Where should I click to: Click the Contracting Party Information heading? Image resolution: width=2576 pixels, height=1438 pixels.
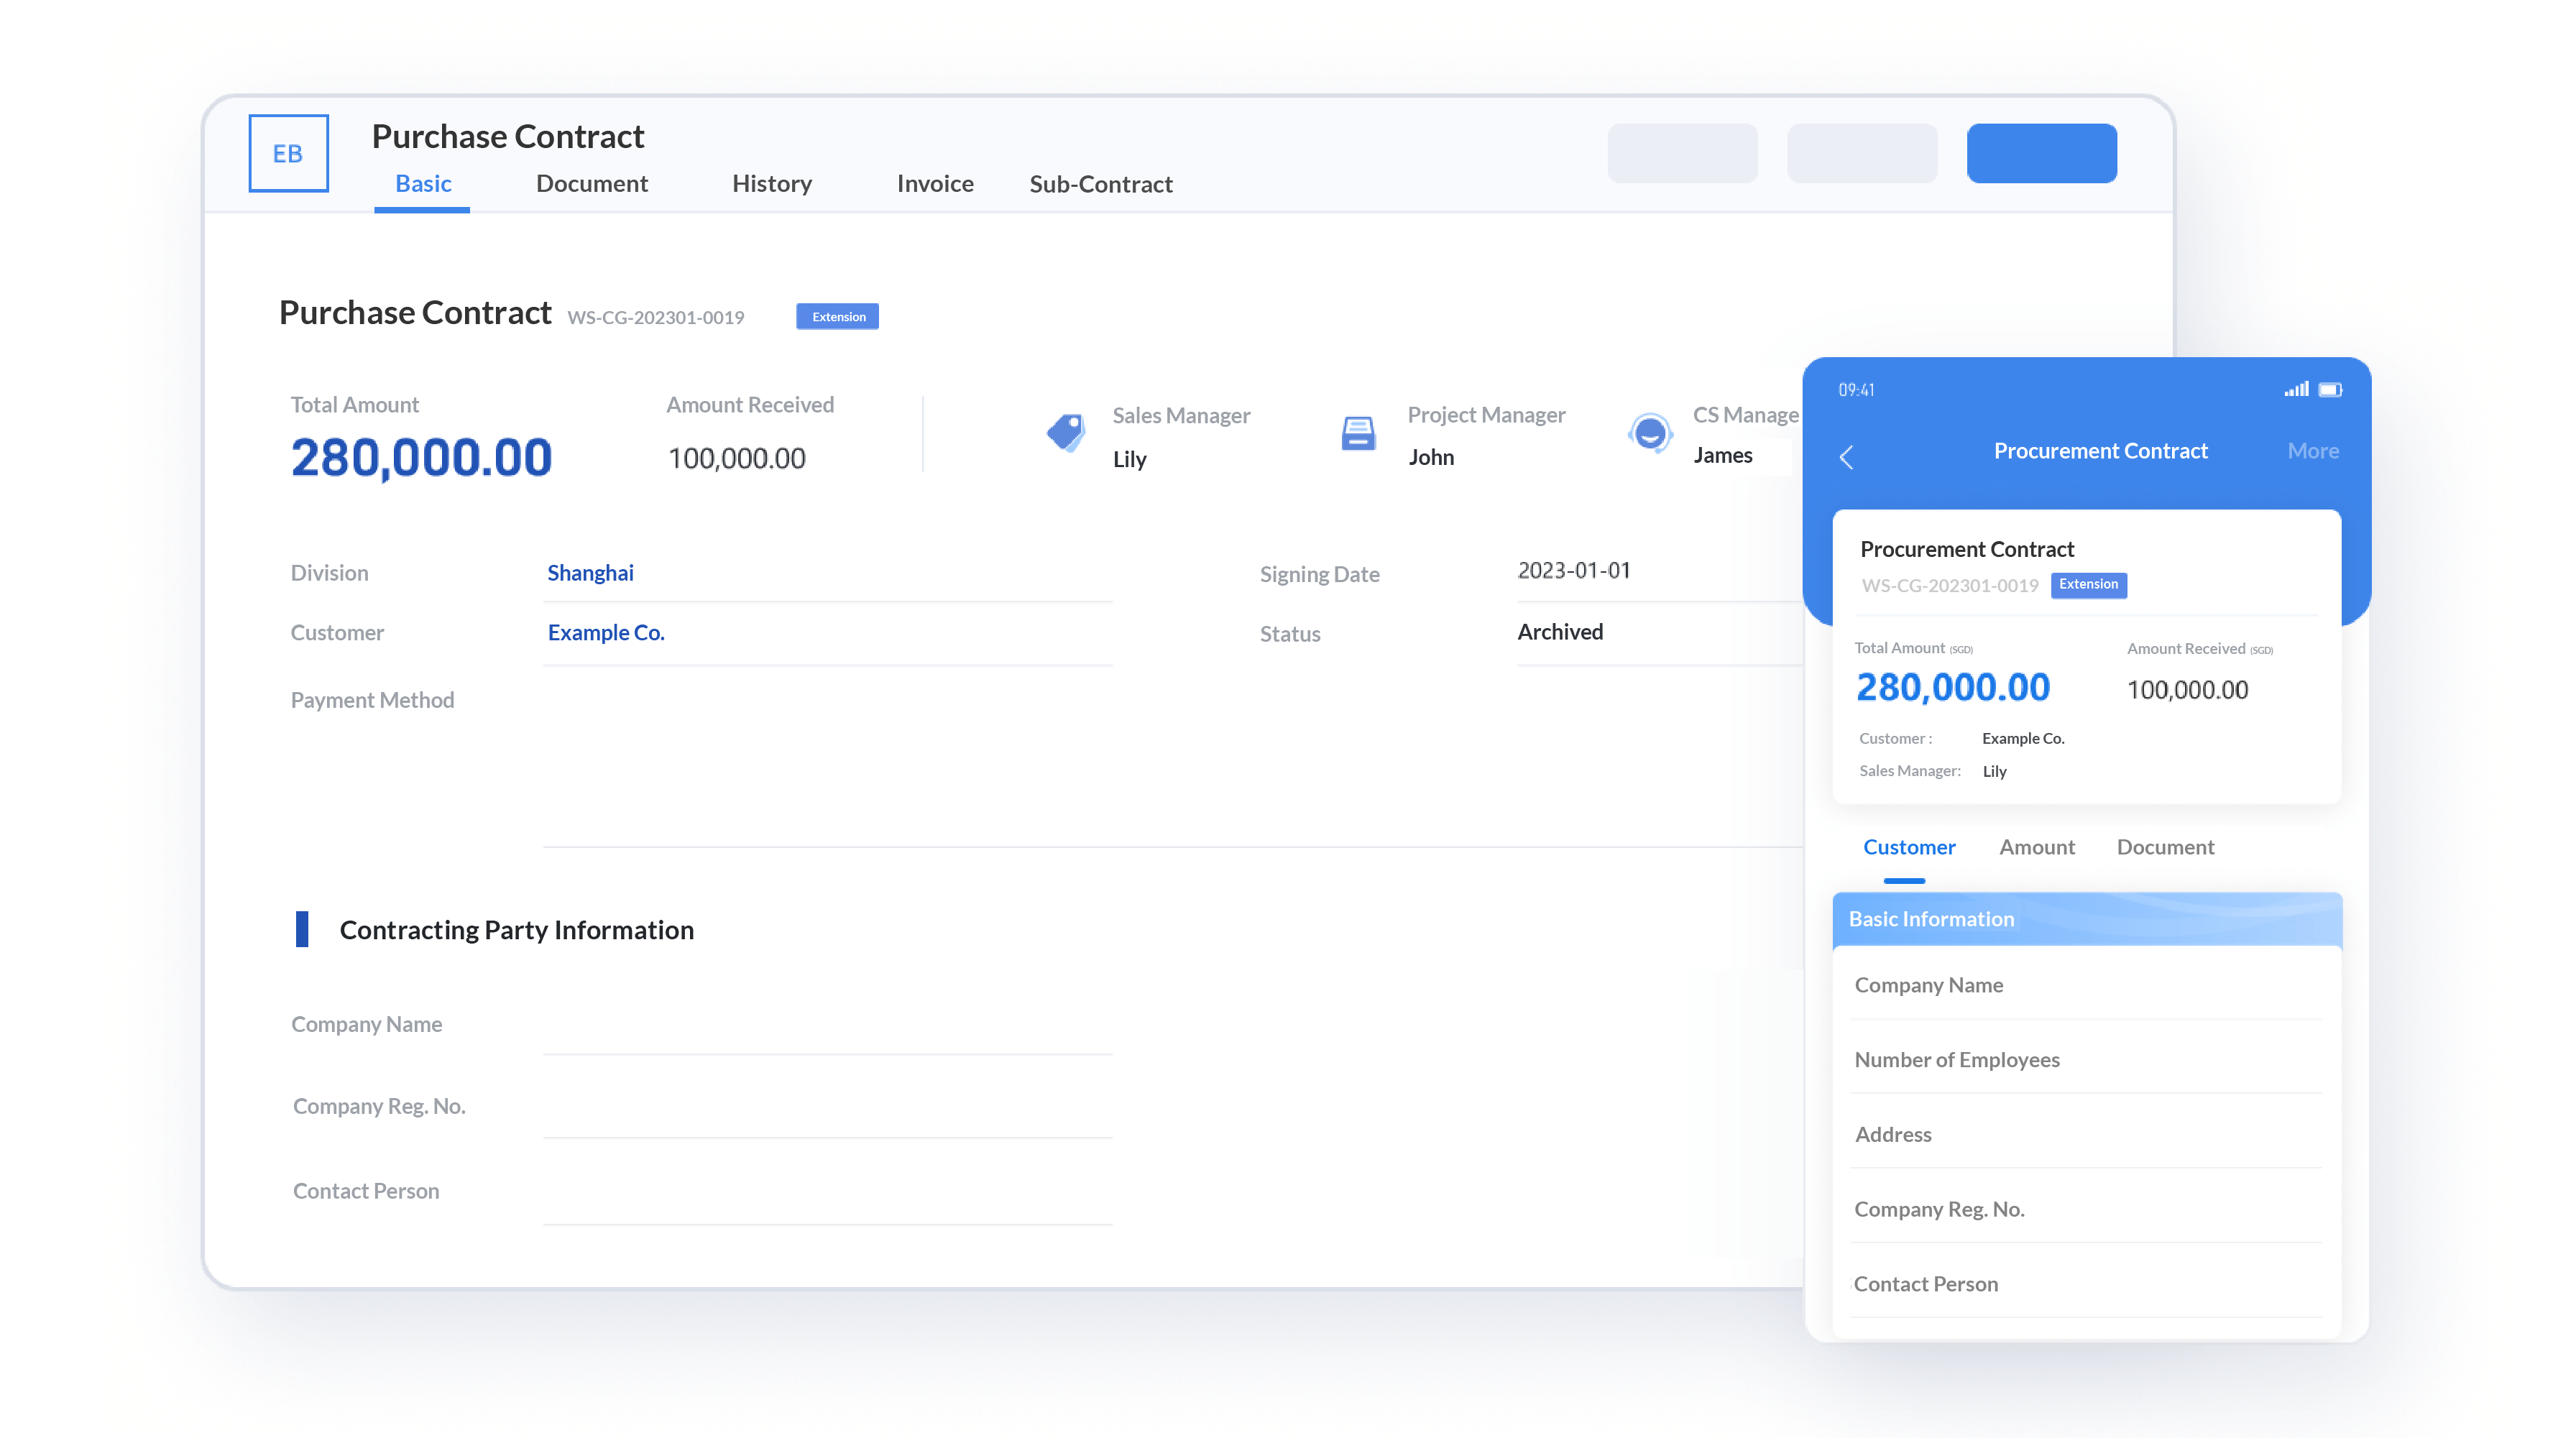(x=516, y=930)
